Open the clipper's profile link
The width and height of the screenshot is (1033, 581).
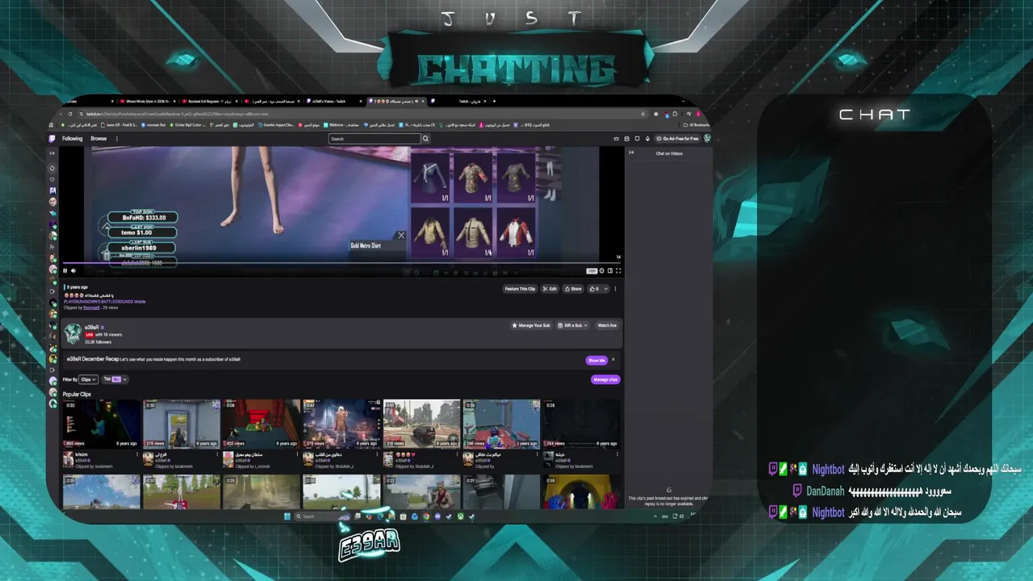point(91,307)
